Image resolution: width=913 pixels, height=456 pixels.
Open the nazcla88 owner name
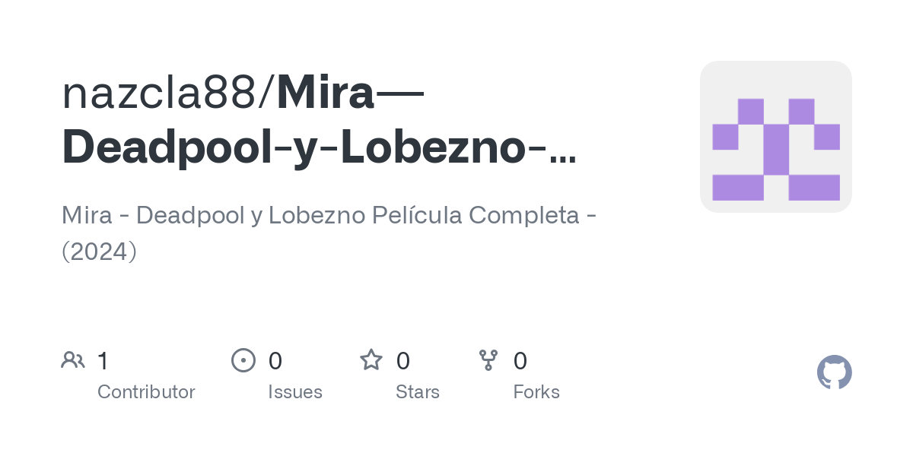(x=161, y=93)
